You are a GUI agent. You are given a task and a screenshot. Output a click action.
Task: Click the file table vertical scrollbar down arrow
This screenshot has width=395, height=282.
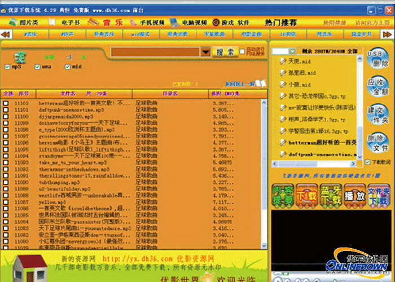(x=264, y=245)
